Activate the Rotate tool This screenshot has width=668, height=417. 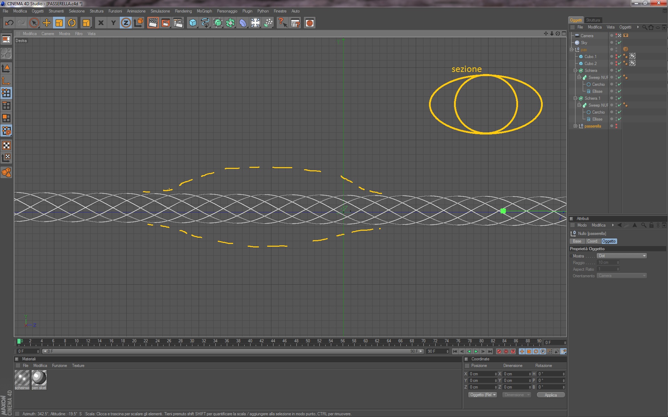[x=72, y=23]
